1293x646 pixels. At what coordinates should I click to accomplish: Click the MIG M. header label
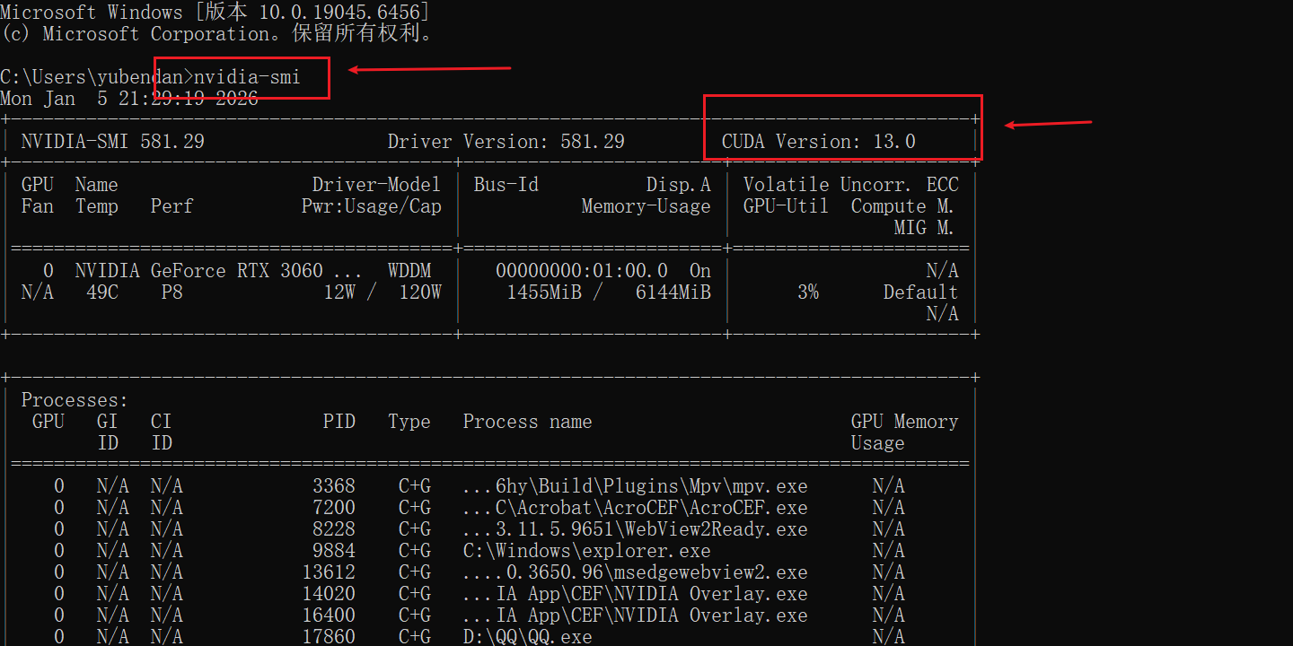924,228
